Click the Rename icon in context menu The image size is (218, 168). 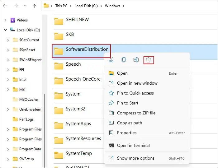click(136, 60)
